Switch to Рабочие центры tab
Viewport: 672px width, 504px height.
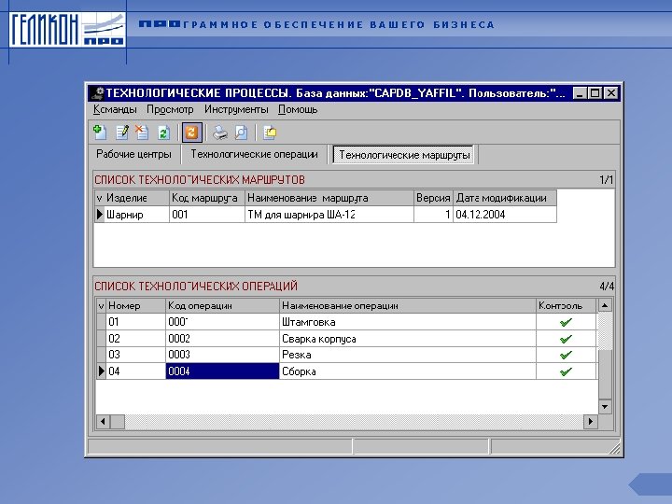pos(133,154)
